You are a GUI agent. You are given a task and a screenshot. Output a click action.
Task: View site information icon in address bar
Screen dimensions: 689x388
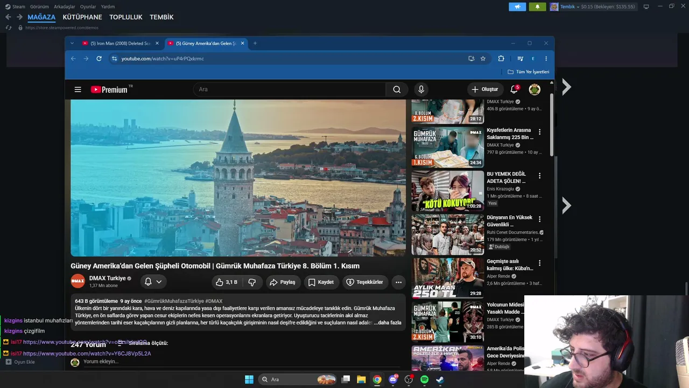[114, 59]
